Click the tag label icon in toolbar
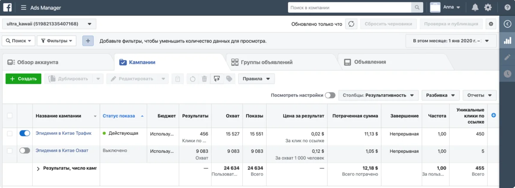The height and width of the screenshot is (188, 515). (x=229, y=79)
